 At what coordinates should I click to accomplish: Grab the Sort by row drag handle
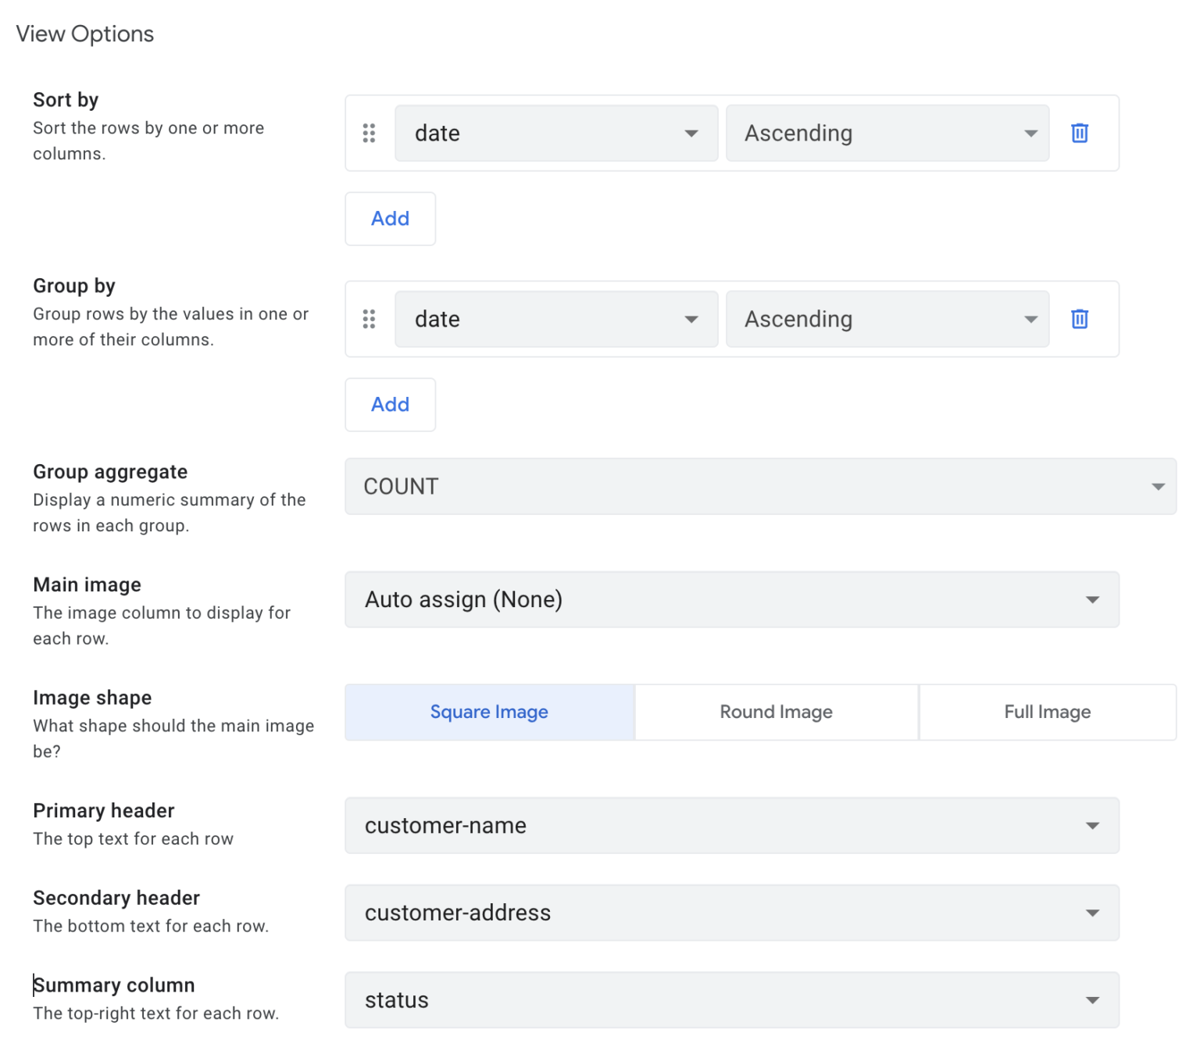(x=369, y=133)
